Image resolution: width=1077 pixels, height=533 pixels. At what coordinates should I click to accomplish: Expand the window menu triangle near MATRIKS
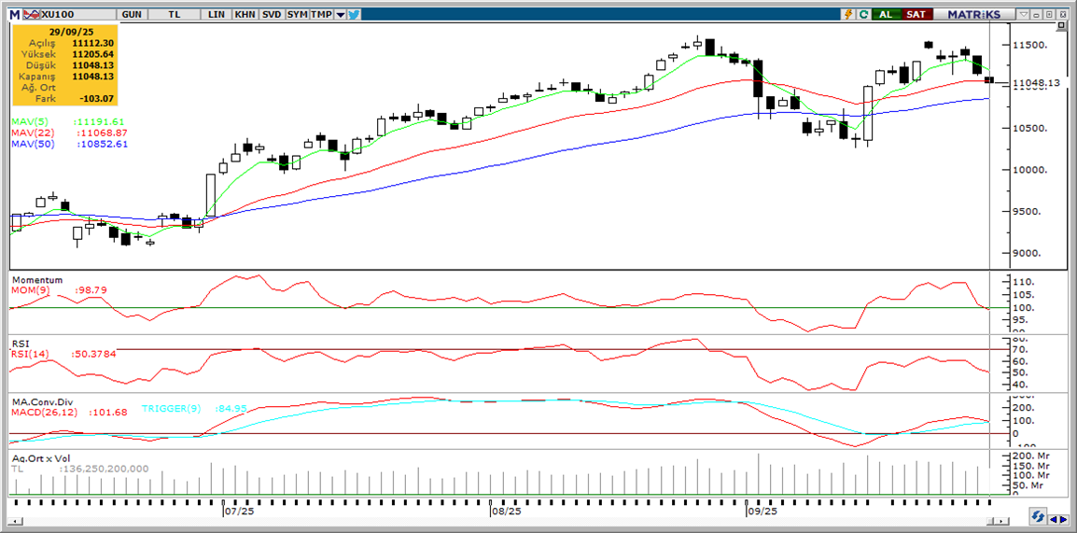pos(1024,15)
